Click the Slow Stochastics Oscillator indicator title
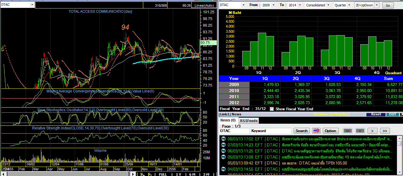Screen dimensions: 403x176 (x=100, y=110)
